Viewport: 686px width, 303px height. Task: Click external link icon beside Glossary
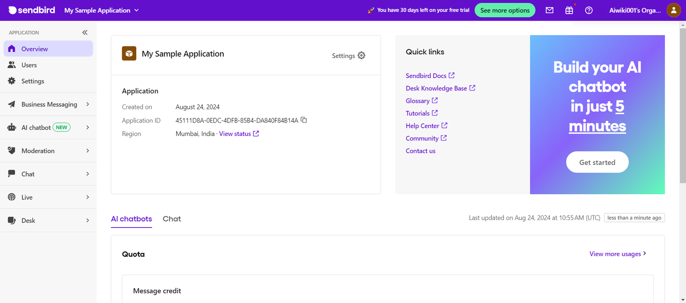point(435,101)
